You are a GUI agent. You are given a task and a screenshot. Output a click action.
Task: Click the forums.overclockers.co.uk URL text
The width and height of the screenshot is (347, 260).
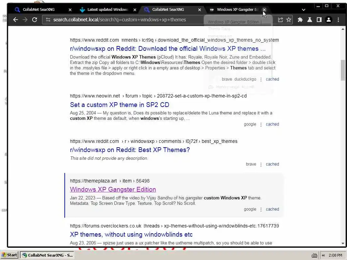(175, 226)
